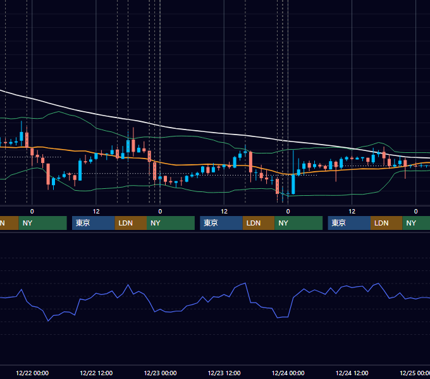Click the large blue candle after 12/24 00:00
The image size is (430, 379).
tap(293, 184)
